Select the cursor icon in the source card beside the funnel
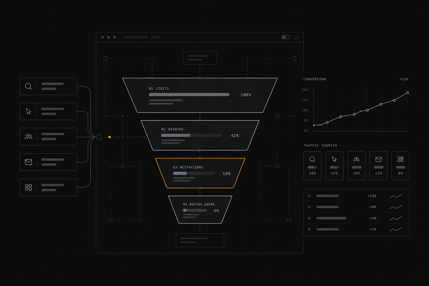The image size is (429, 286). click(x=28, y=111)
